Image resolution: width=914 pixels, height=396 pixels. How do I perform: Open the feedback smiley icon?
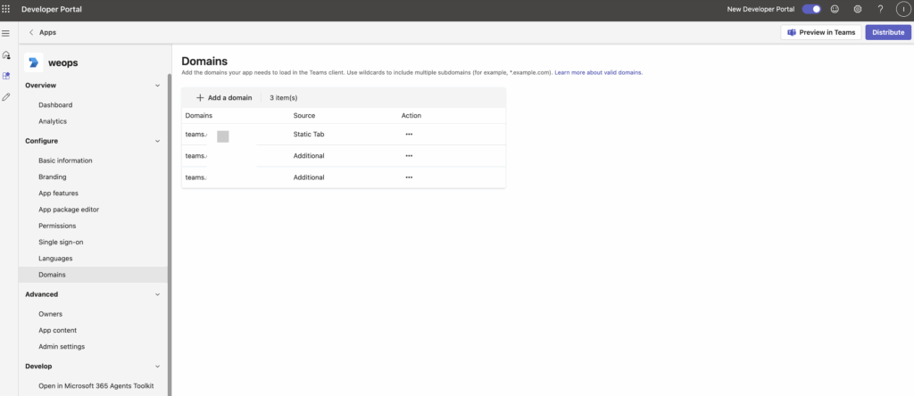point(835,9)
